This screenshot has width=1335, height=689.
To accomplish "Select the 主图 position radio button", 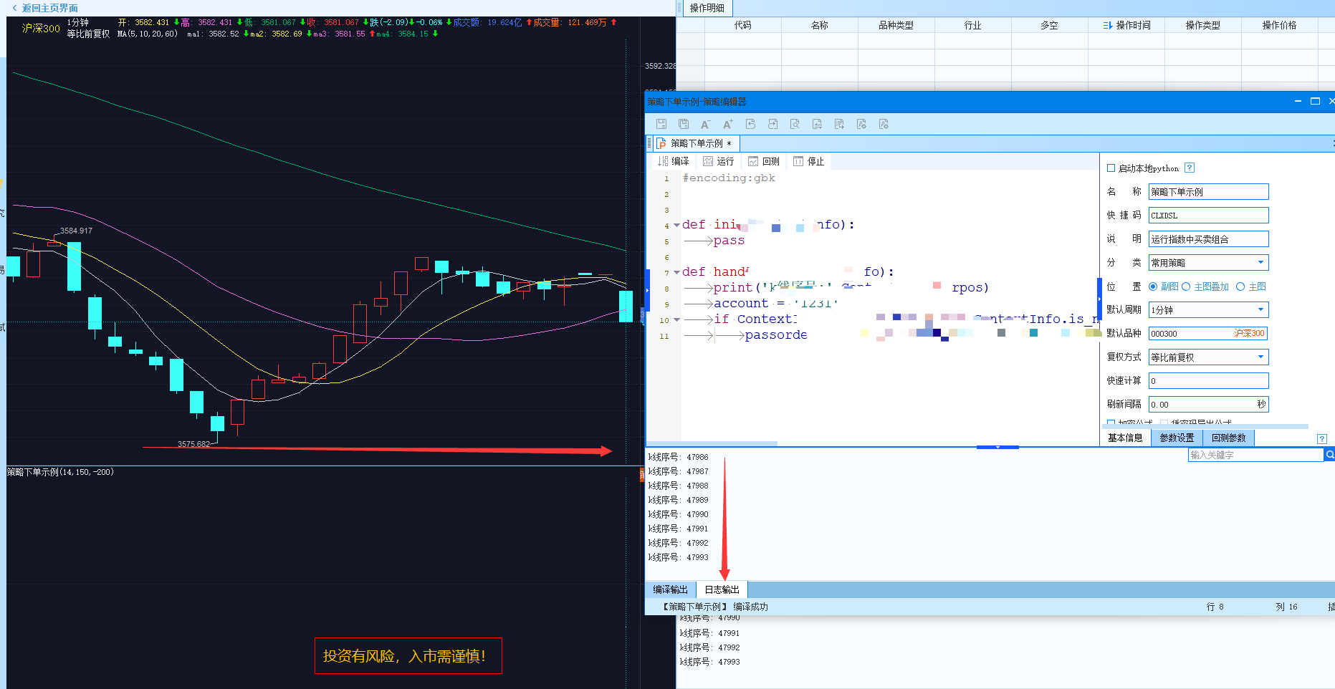I will coord(1240,286).
